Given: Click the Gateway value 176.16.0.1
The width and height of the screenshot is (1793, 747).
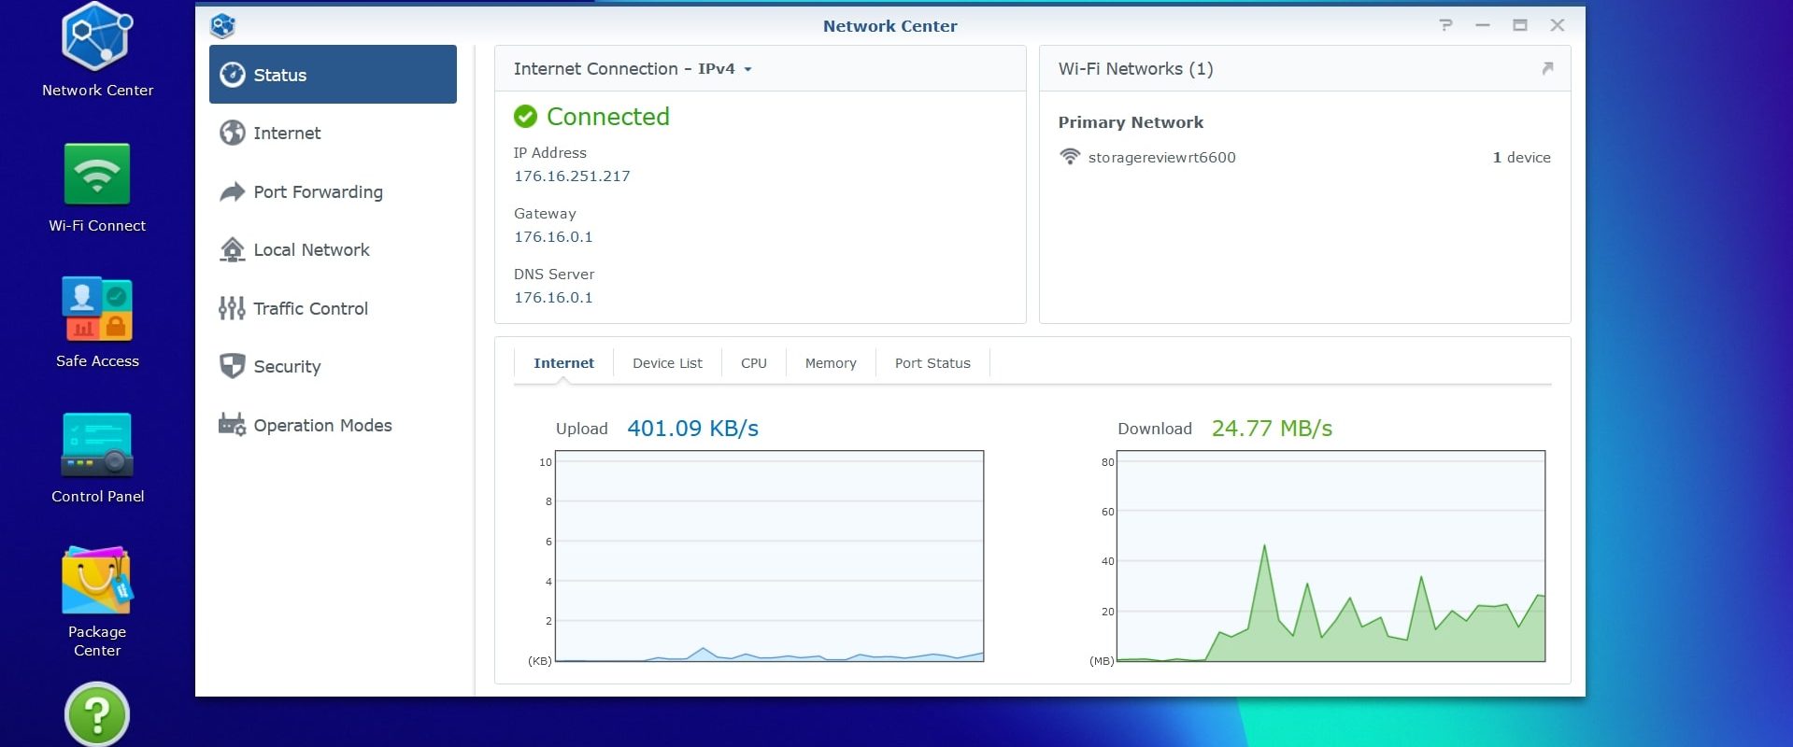Looking at the screenshot, I should [x=553, y=237].
